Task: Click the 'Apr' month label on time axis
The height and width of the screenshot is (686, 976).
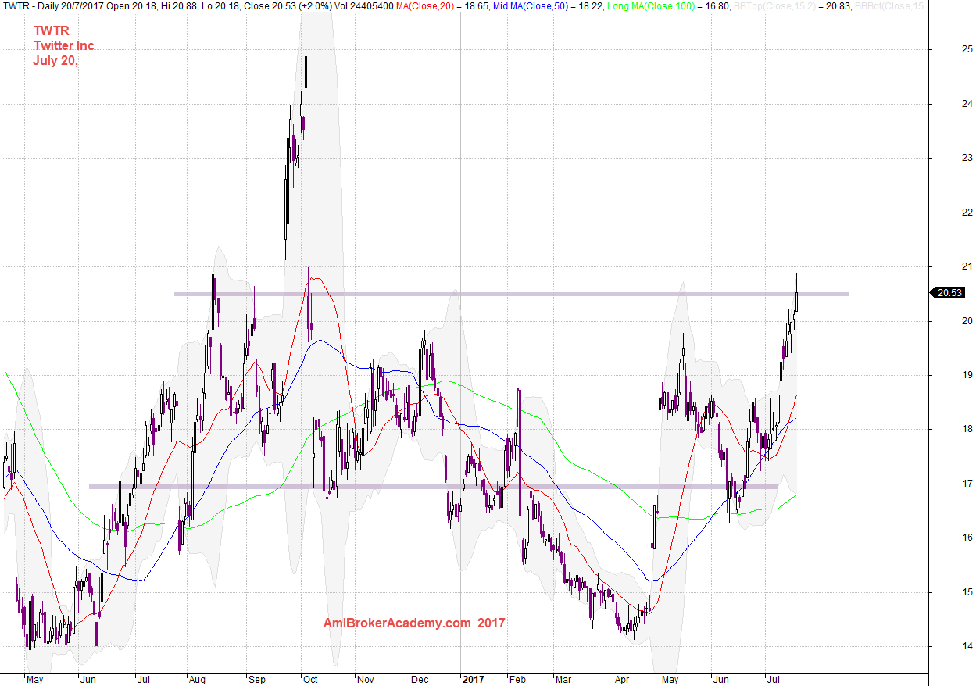Action: 622,680
